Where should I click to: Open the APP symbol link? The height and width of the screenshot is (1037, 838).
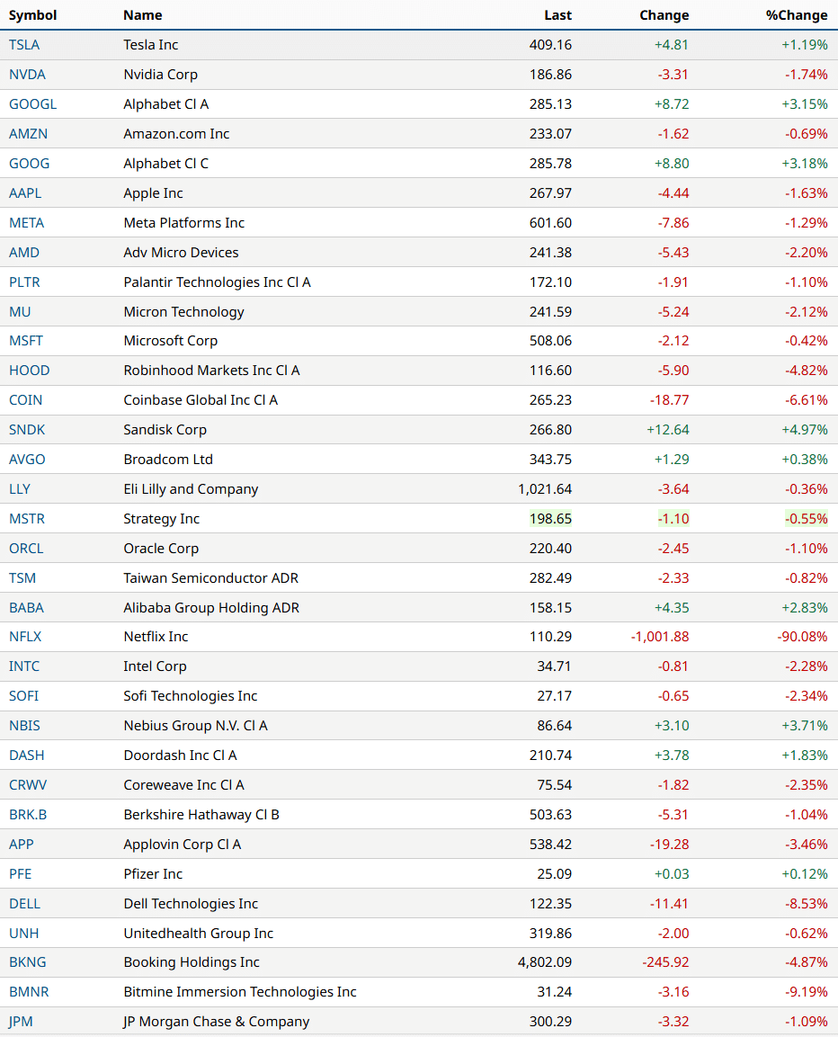22,845
